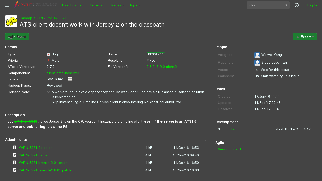Open the Projects menu
Viewport: 322px width, 181px height.
pos(98,5)
